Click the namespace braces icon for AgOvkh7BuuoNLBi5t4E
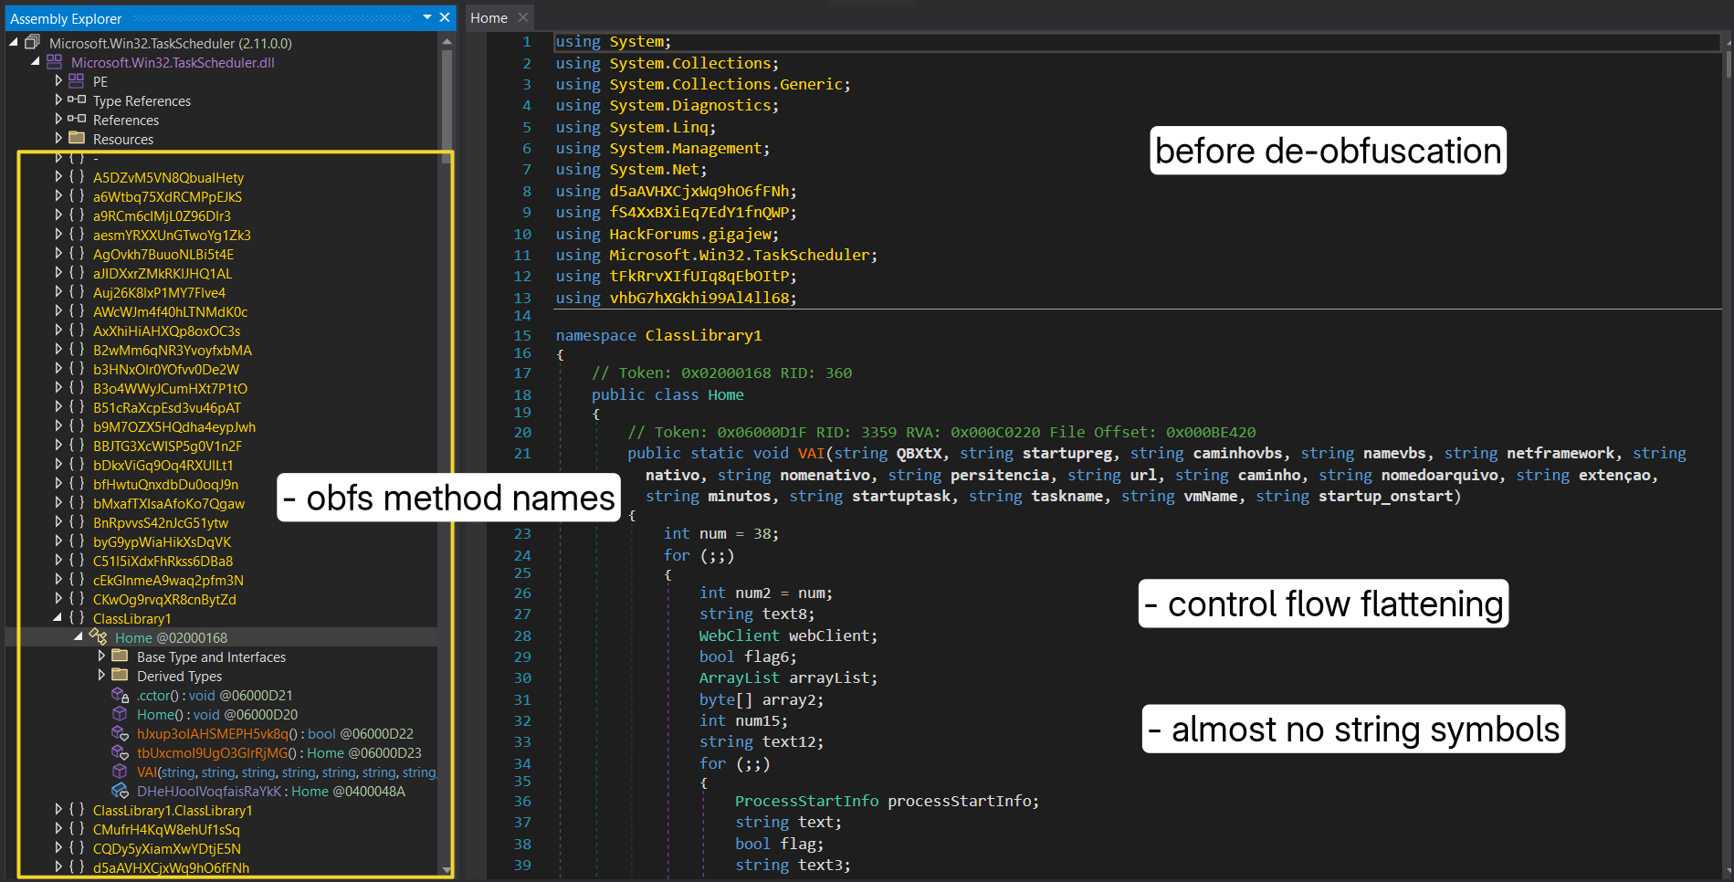The image size is (1734, 882). click(x=77, y=254)
